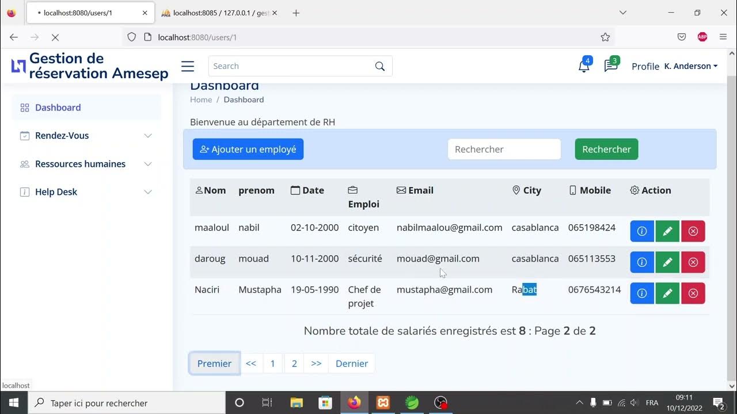Open K. Anderson profile dropdown

(x=675, y=66)
